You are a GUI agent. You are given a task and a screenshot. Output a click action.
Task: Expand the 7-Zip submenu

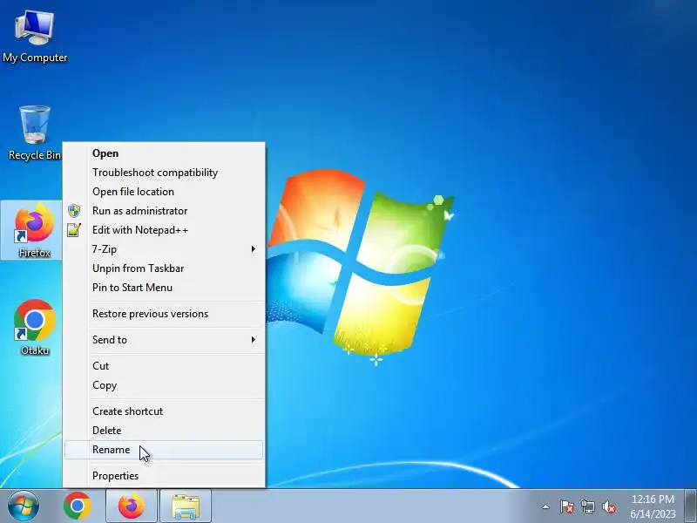164,249
